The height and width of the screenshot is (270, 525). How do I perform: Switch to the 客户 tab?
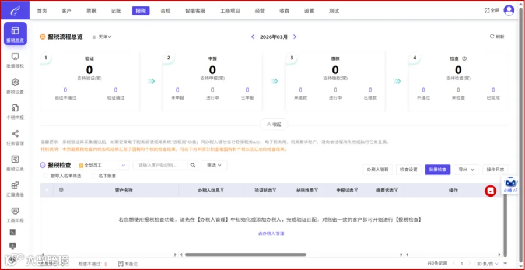click(66, 10)
